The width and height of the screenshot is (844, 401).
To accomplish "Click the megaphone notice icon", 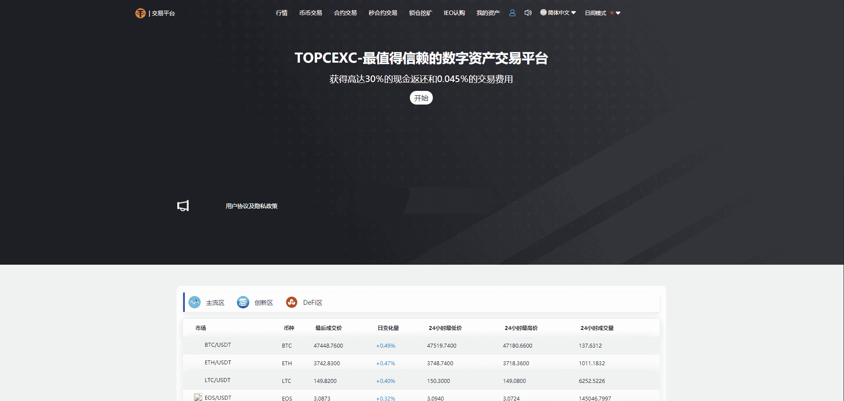I will [x=183, y=206].
